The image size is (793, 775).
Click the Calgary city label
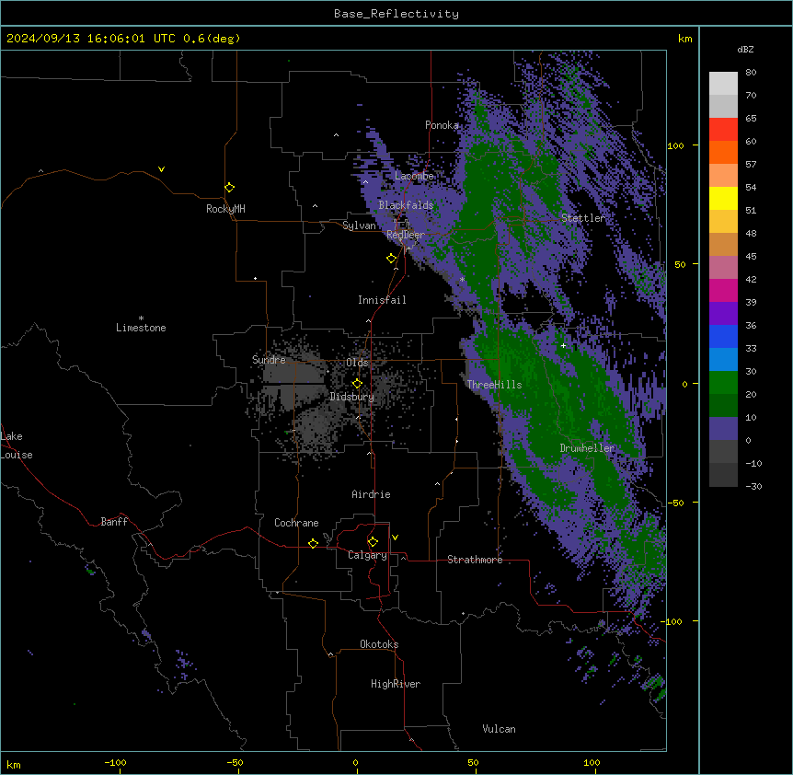click(x=367, y=555)
